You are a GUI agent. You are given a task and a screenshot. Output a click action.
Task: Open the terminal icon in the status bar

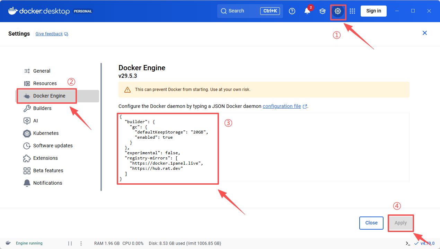tap(408, 243)
